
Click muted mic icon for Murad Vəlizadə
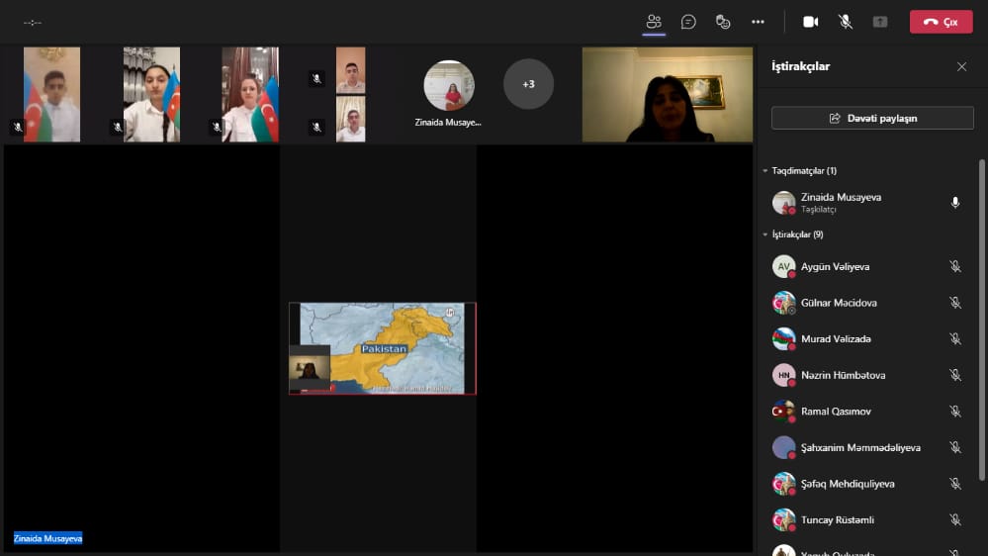click(x=955, y=339)
